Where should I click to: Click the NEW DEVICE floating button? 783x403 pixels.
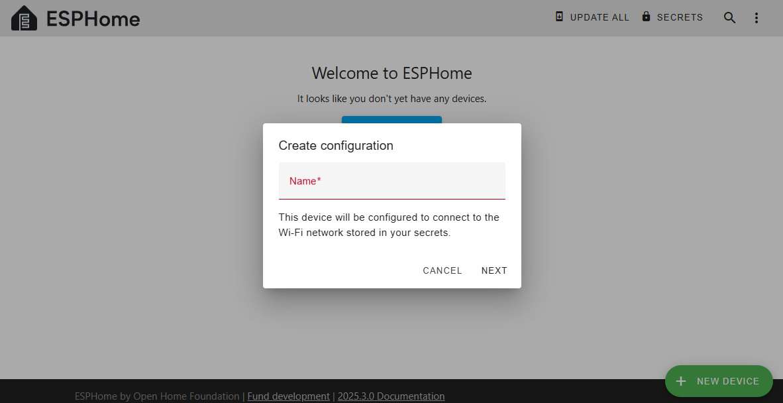click(x=719, y=382)
